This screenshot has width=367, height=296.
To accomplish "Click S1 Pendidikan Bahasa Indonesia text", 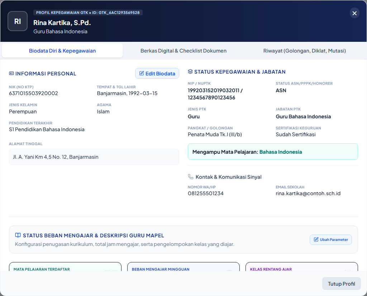I will [47, 129].
